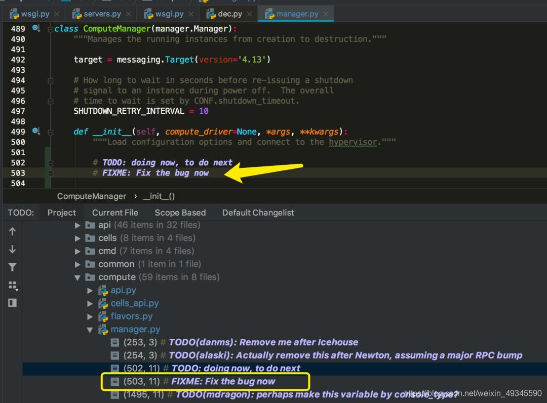Click ComputeManager in the breadcrumb bar
The width and height of the screenshot is (547, 403).
tap(91, 197)
